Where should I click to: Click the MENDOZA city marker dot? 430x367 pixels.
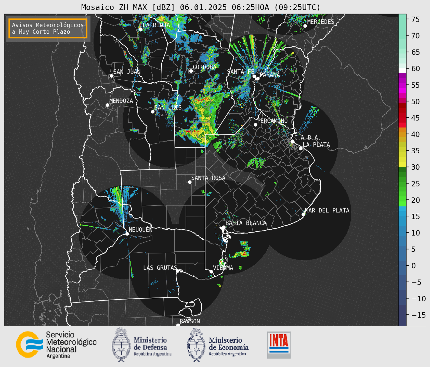tap(107, 105)
